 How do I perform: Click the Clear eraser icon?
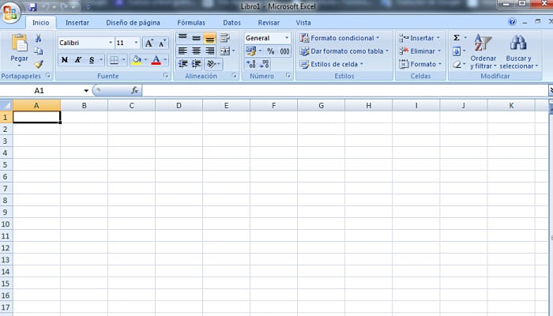tap(457, 64)
